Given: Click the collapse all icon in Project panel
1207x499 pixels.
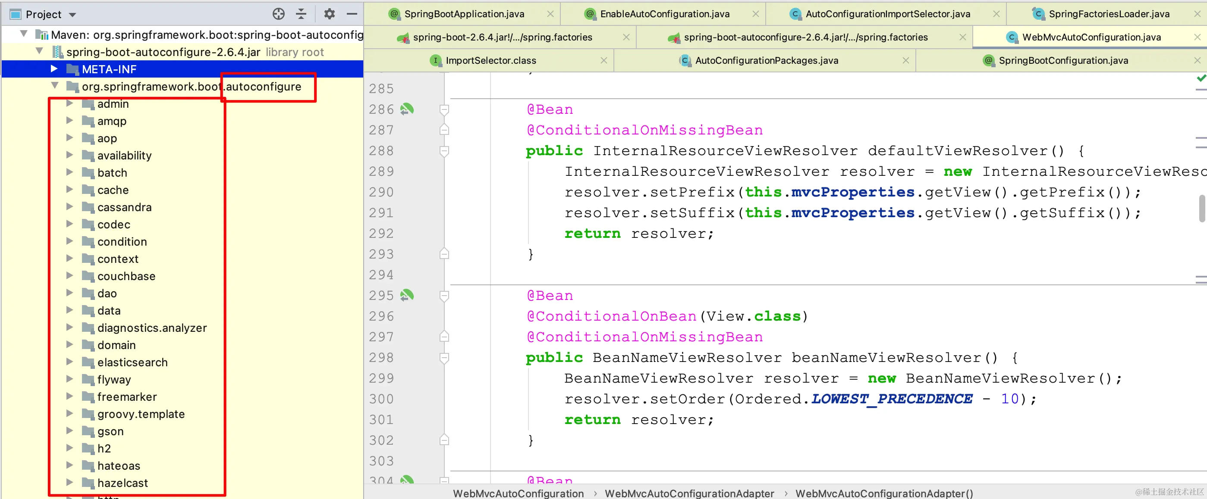Looking at the screenshot, I should (301, 14).
